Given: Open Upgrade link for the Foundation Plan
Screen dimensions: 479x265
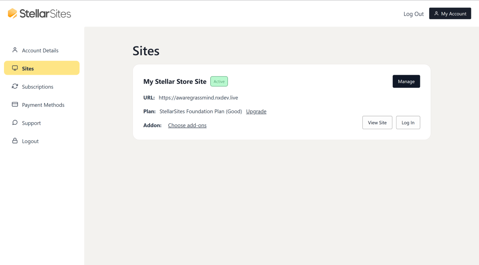Looking at the screenshot, I should click(x=256, y=111).
